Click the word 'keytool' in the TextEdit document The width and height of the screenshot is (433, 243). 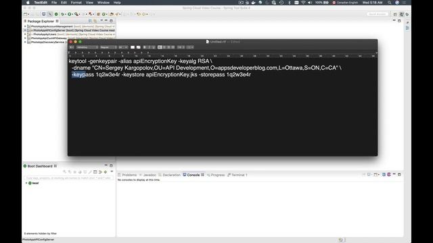(x=77, y=61)
